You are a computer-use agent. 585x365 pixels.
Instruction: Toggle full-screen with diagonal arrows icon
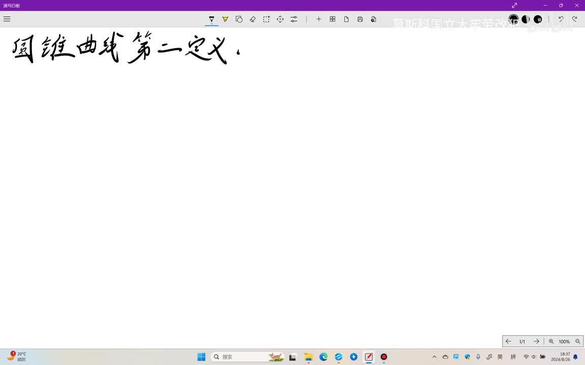pyautogui.click(x=514, y=5)
